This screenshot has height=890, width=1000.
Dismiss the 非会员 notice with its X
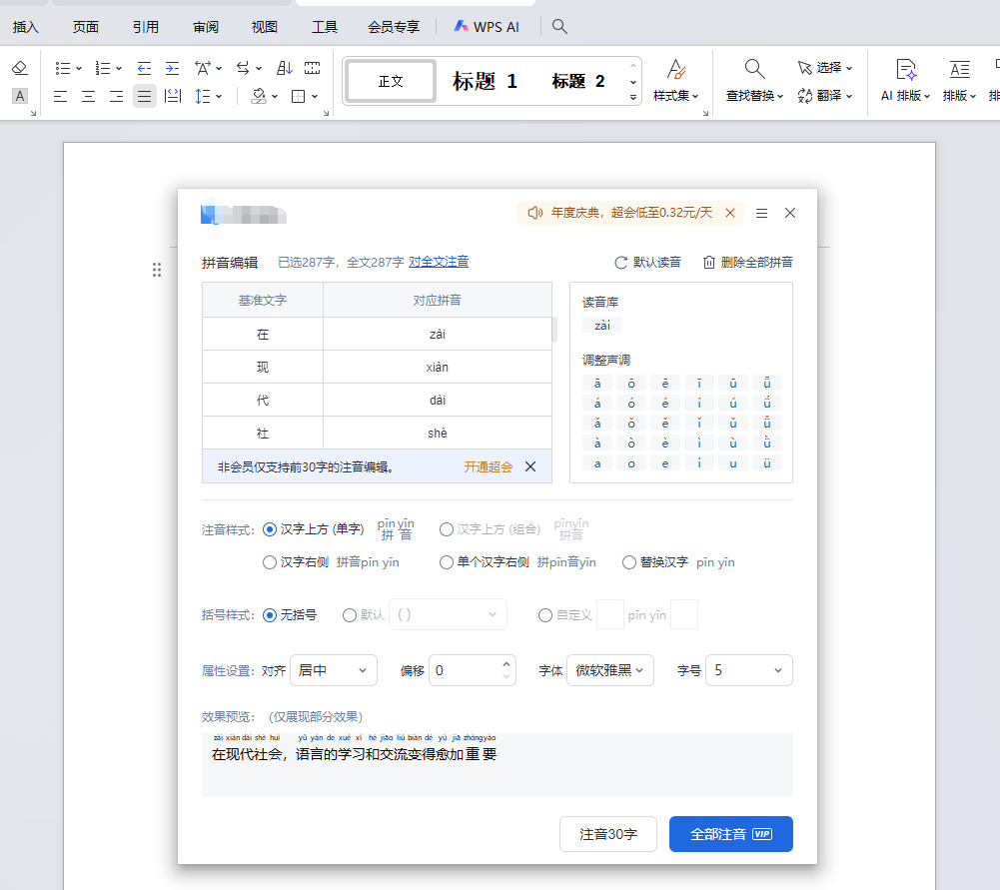click(x=530, y=466)
